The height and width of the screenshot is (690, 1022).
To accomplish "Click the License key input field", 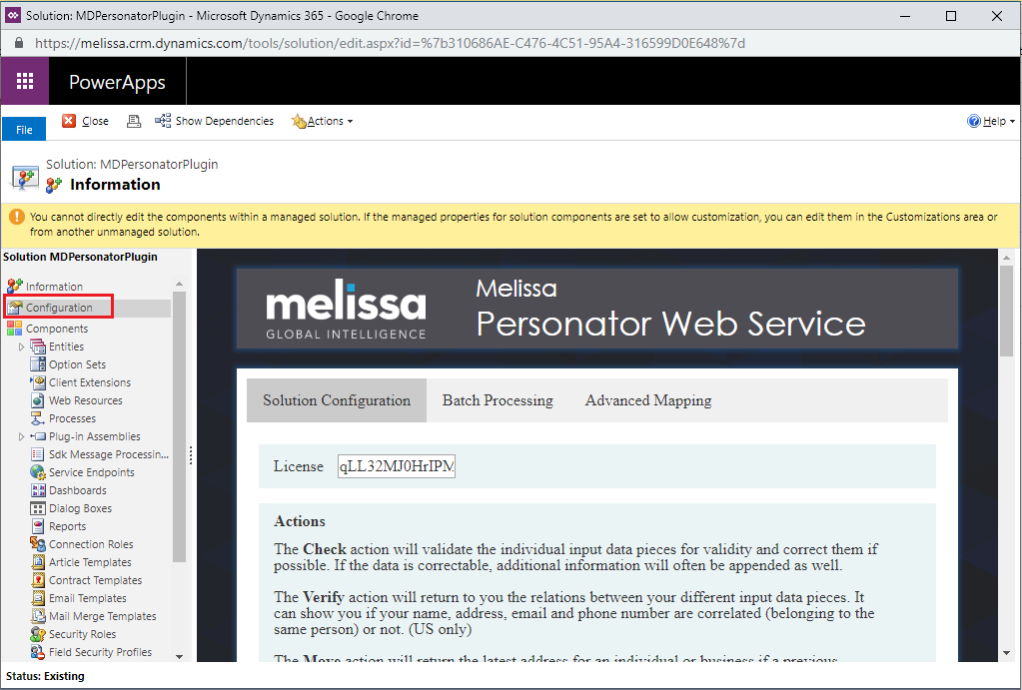I will pos(397,466).
